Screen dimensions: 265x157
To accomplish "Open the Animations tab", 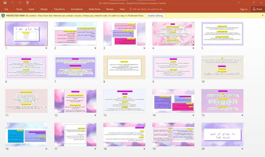I will tap(77, 9).
